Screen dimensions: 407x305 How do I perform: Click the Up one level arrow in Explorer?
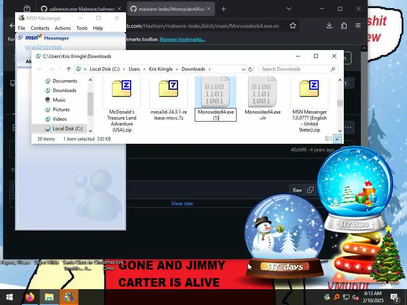pyautogui.click(x=68, y=69)
